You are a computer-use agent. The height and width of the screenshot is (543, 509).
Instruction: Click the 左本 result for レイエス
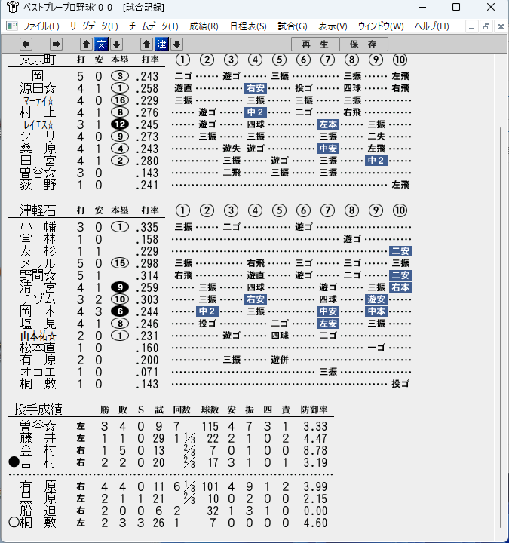[x=328, y=124]
